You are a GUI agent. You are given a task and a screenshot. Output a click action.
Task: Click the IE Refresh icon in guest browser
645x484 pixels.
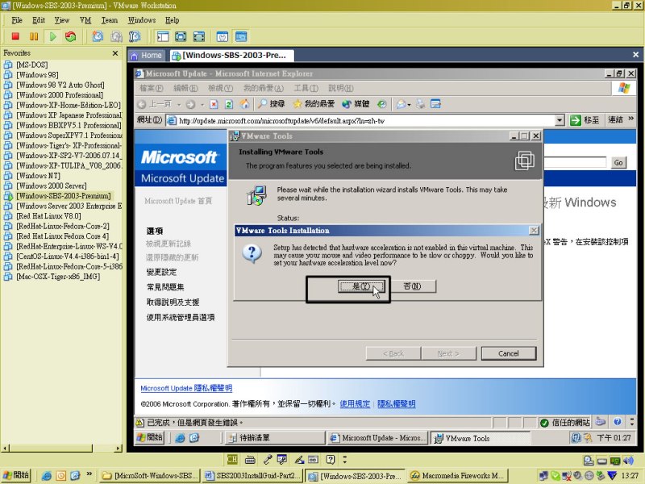[x=229, y=104]
